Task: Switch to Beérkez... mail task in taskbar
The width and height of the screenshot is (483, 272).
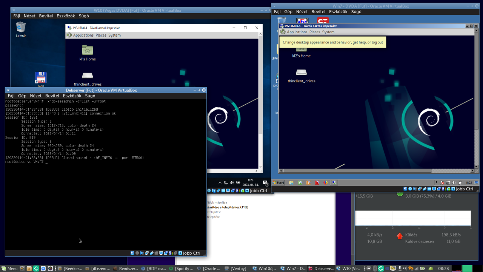Action: pyautogui.click(x=71, y=269)
